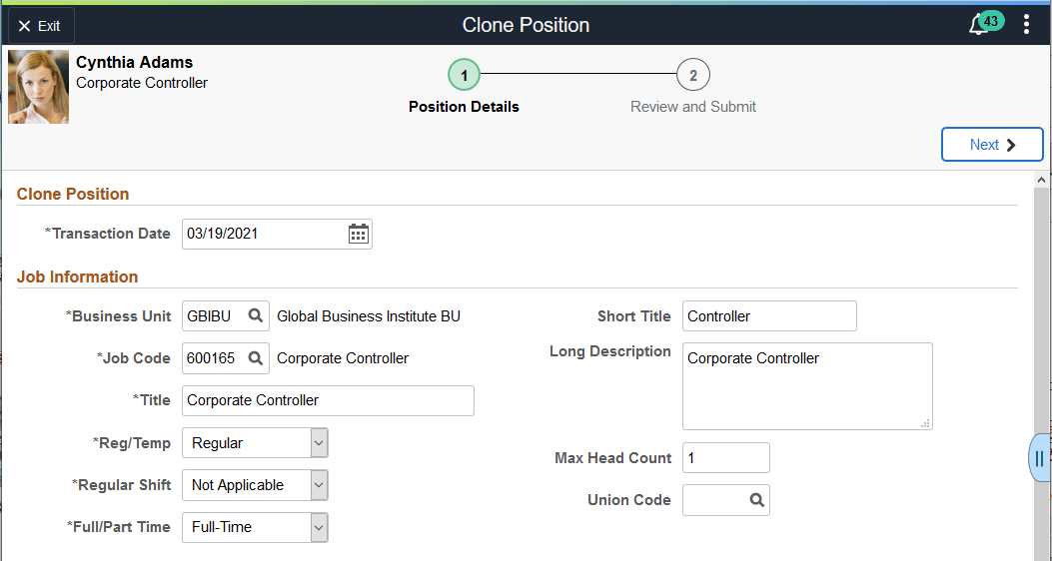Look up Job Code with magnifier icon

click(255, 358)
